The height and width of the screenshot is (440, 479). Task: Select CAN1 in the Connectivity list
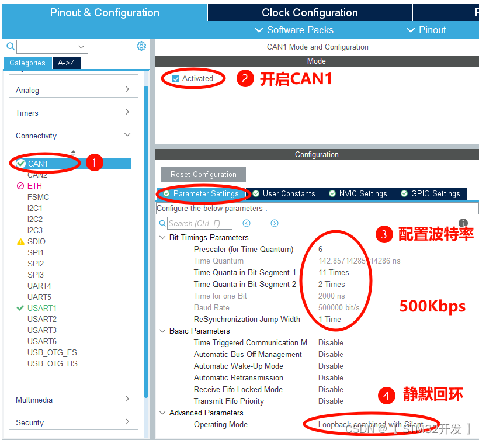[74, 164]
